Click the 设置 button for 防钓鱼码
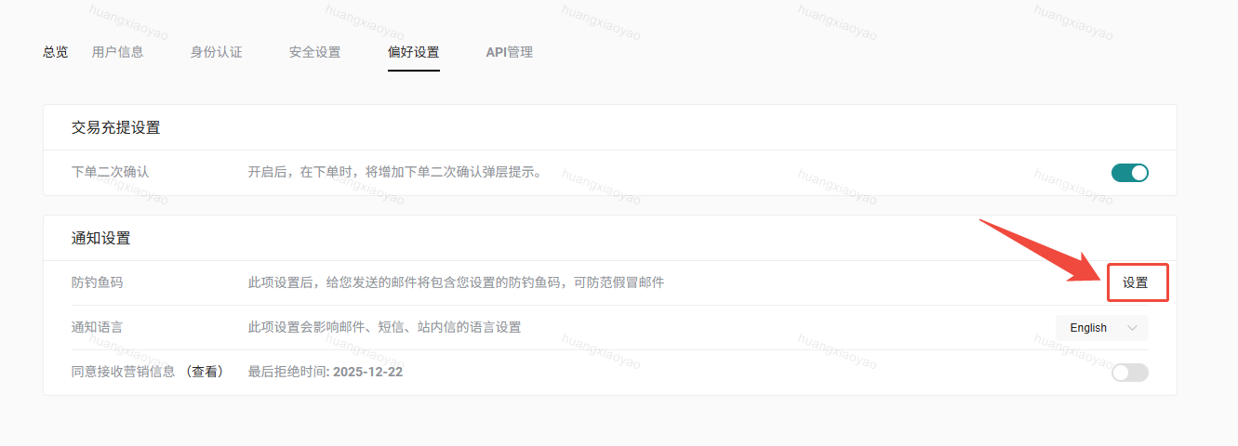The height and width of the screenshot is (446, 1238). click(x=1136, y=283)
